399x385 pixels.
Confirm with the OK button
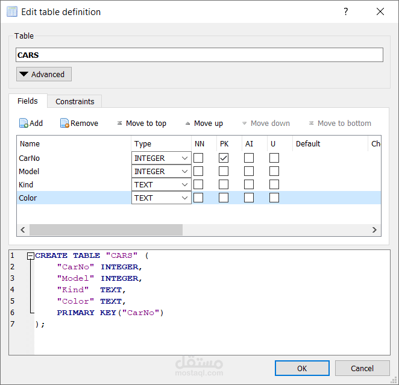pyautogui.click(x=302, y=368)
